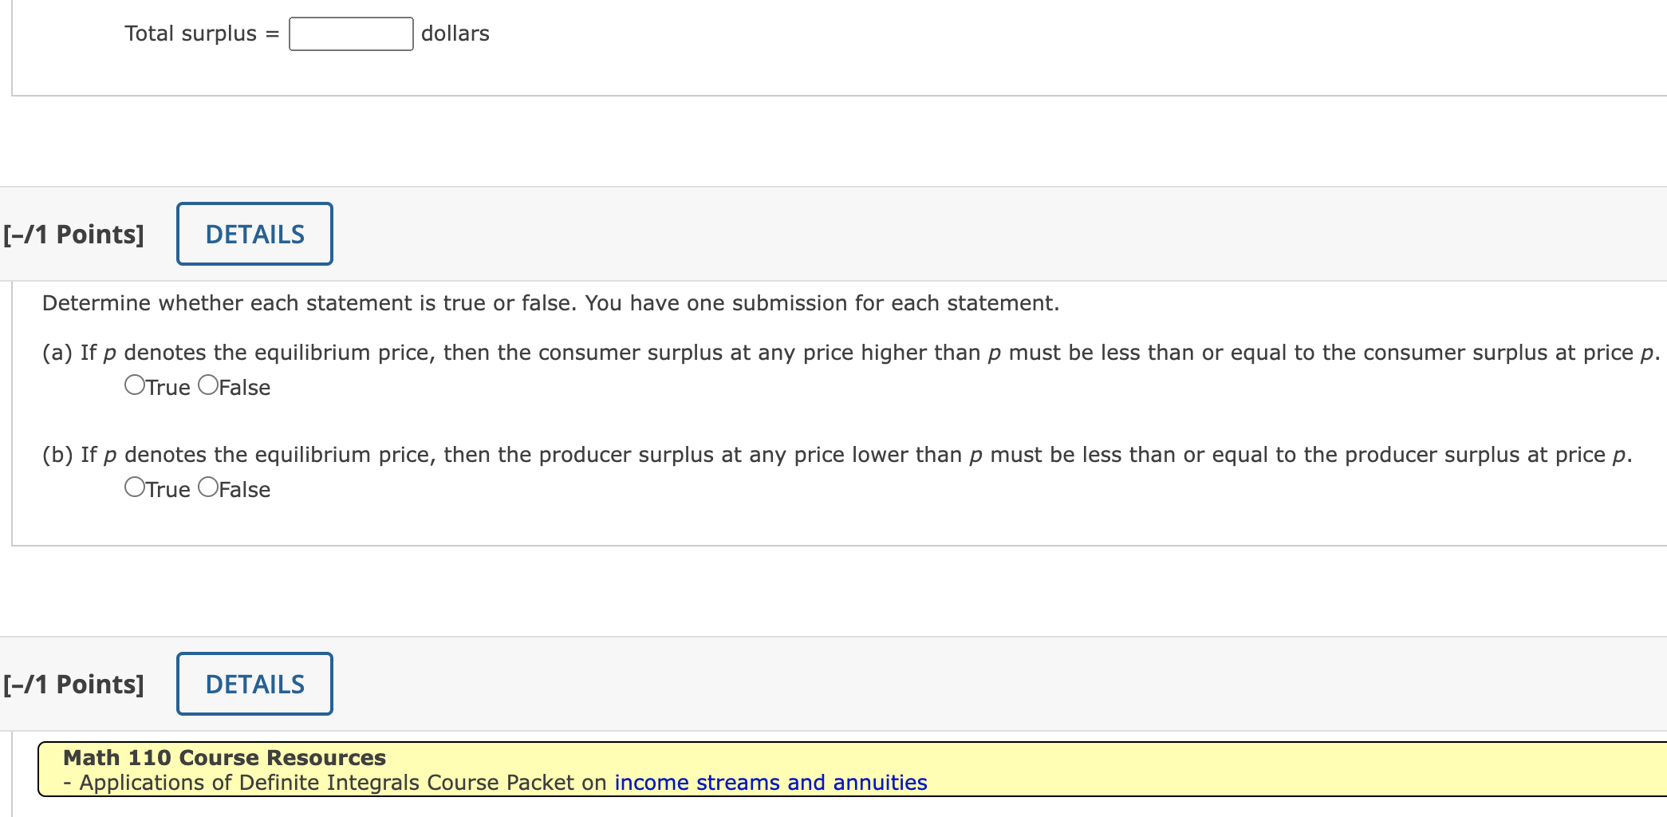
Task: Select False for statement (b)
Action: click(208, 487)
